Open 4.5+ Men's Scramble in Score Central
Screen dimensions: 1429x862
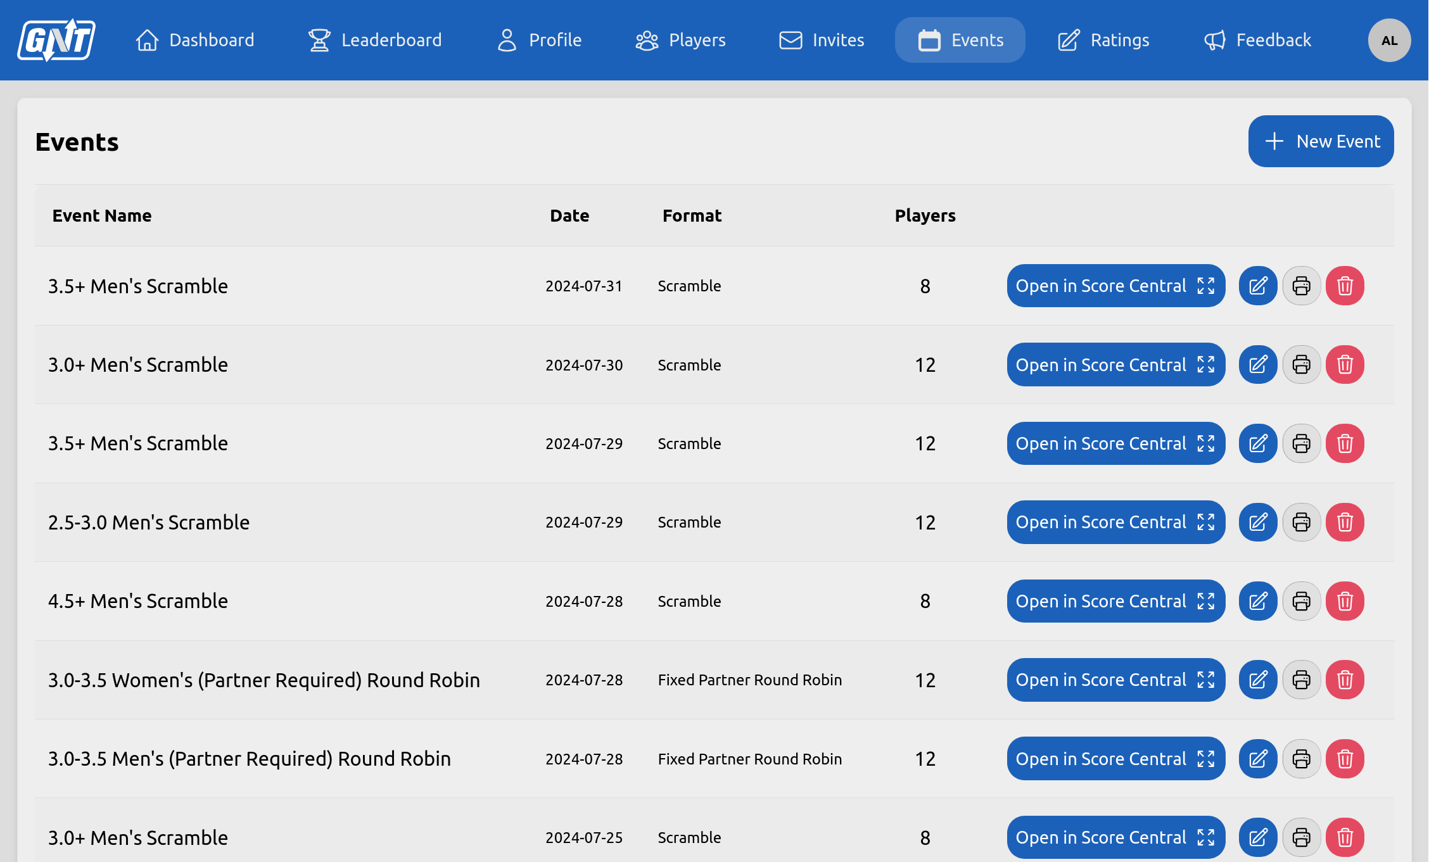click(x=1116, y=601)
